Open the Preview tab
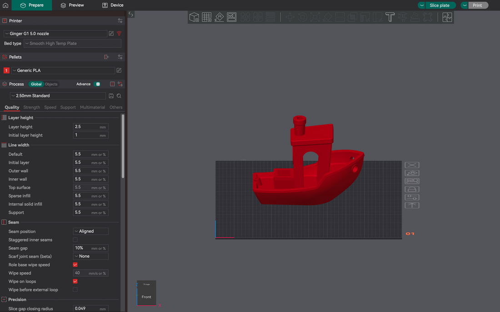This screenshot has width=500, height=312. pos(72,5)
